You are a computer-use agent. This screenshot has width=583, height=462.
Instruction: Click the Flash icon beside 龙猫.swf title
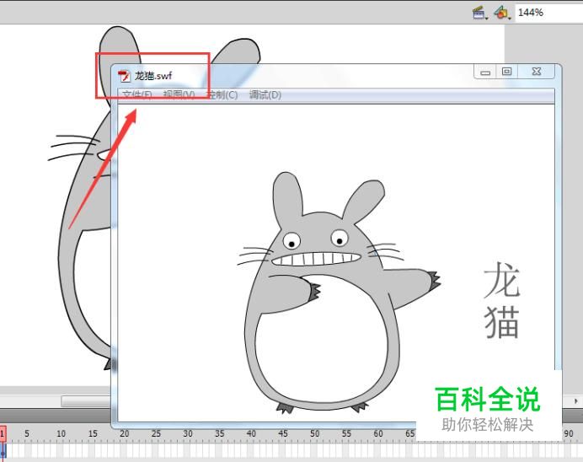pos(124,76)
